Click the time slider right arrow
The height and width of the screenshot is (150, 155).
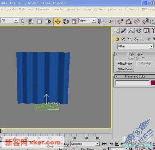tap(2, 131)
